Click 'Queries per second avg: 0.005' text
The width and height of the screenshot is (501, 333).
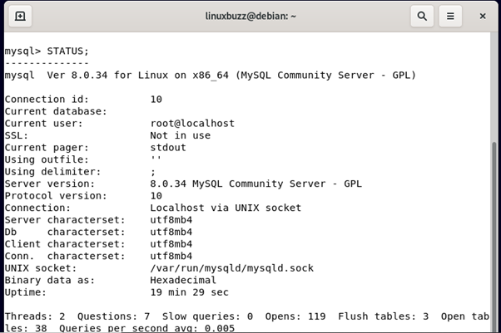[x=146, y=328]
